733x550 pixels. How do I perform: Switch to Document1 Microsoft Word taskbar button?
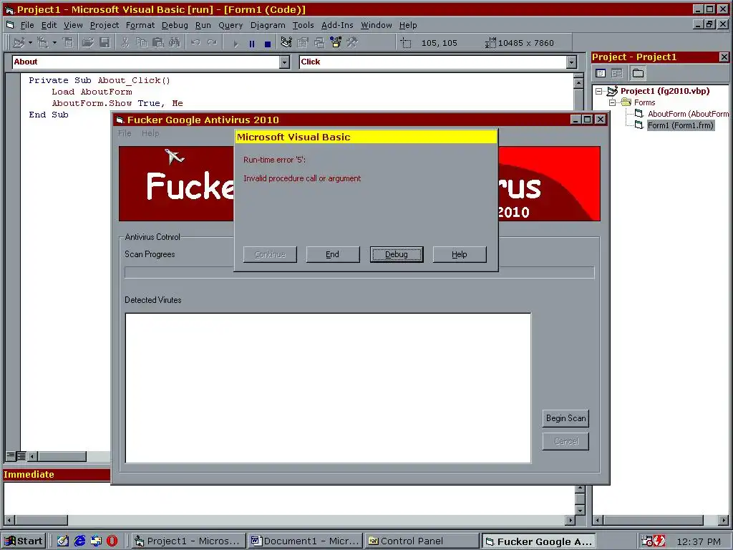coord(305,541)
